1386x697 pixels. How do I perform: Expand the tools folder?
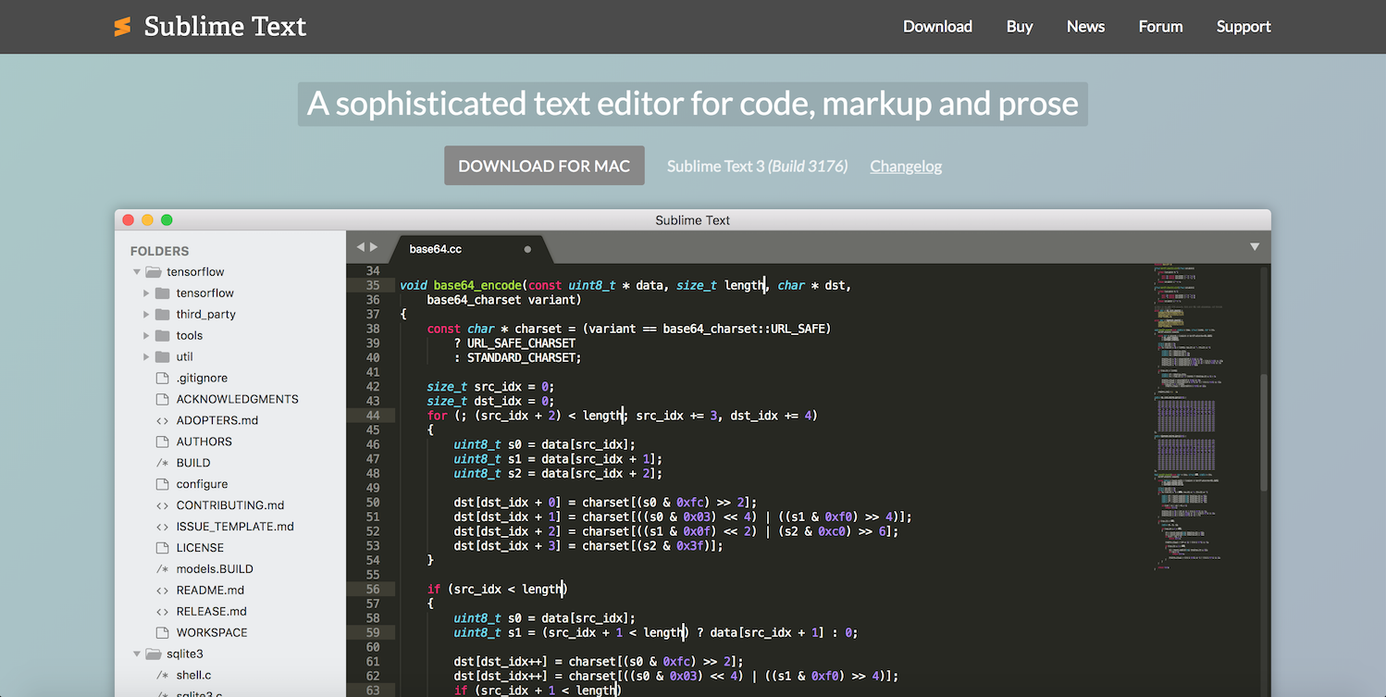pos(146,336)
